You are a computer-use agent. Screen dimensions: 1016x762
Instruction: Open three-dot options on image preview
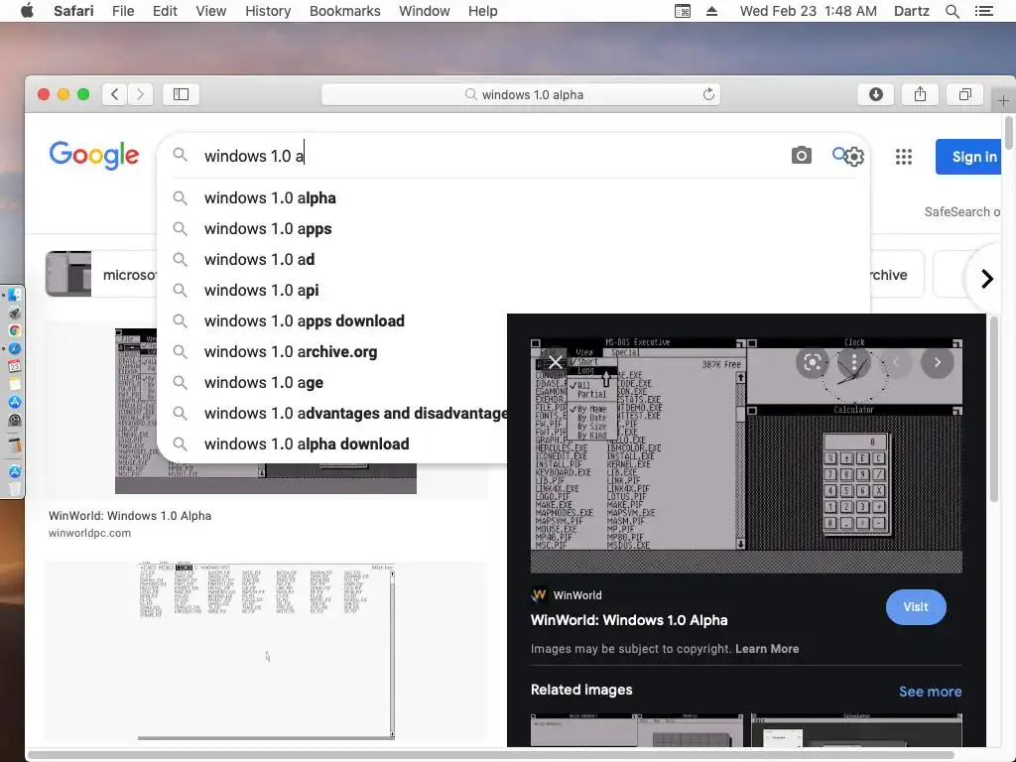click(x=853, y=362)
